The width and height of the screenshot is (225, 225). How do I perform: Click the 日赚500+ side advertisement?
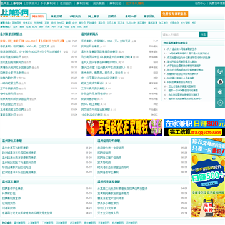208,177
